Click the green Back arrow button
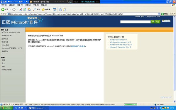 tap(3, 10)
